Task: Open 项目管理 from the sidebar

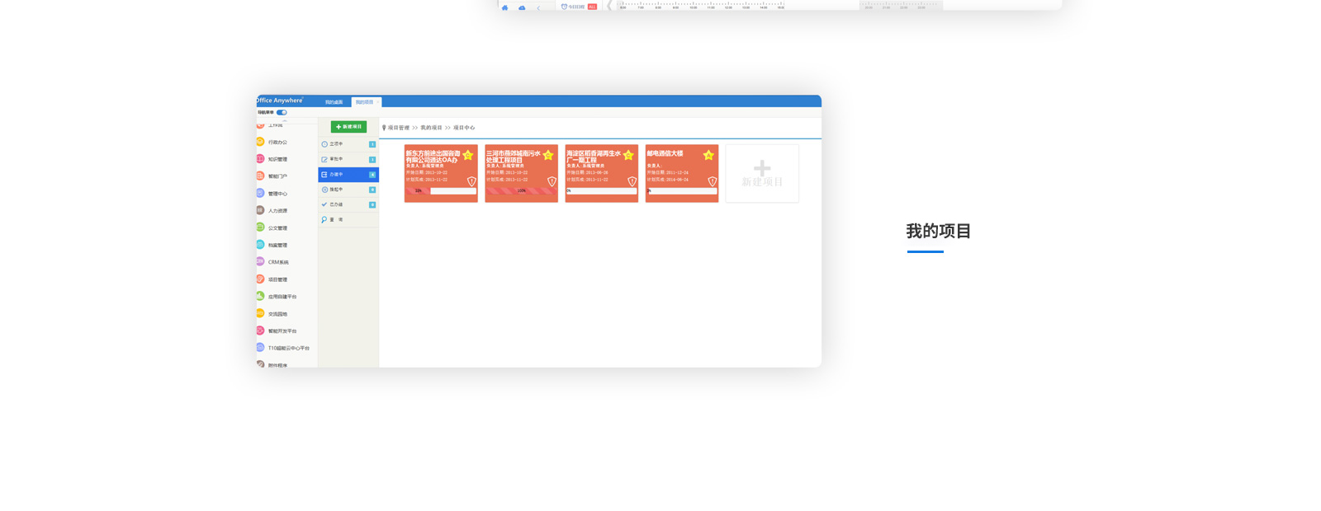Action: point(260,279)
